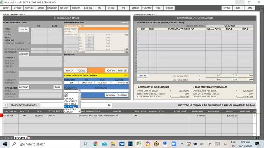The width and height of the screenshot is (264, 148).
Task: Open Zoom from the taskbar
Action: (x=174, y=144)
